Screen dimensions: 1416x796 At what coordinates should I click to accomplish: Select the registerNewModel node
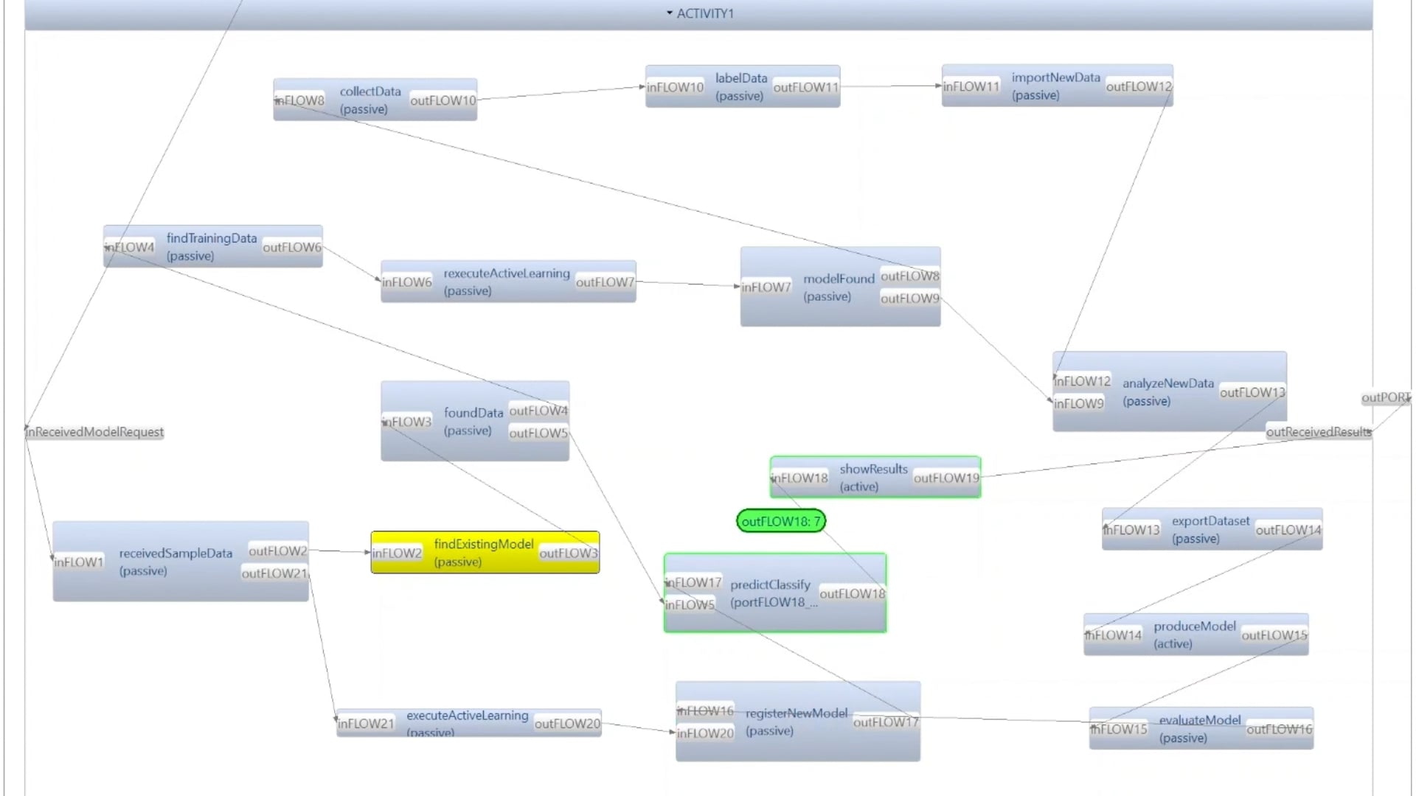click(796, 713)
